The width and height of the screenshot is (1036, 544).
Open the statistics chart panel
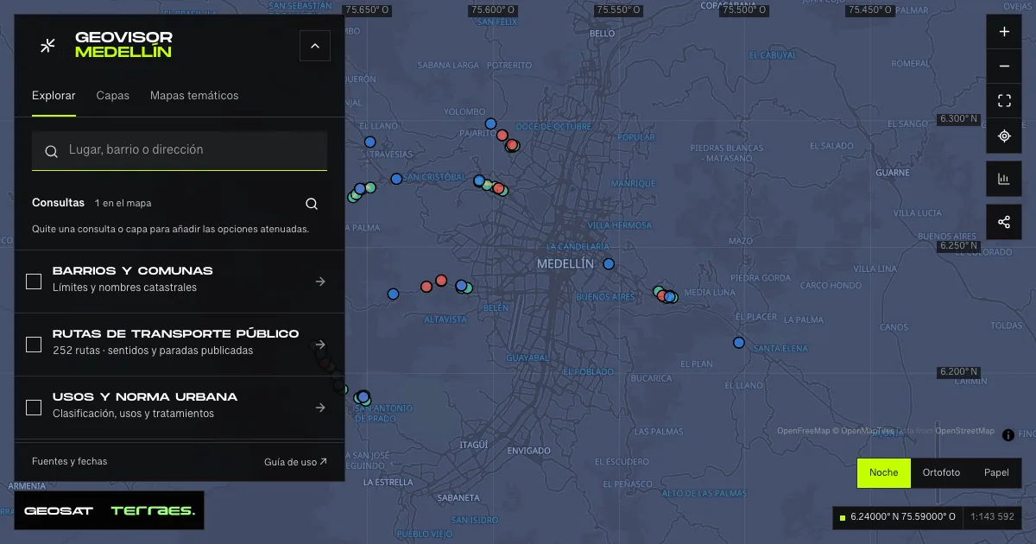pyautogui.click(x=1004, y=179)
